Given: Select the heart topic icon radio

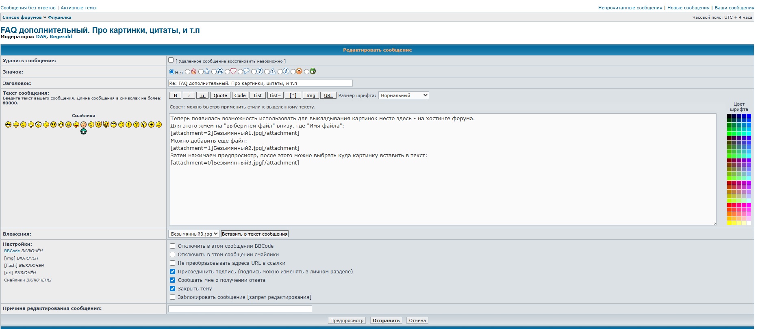Looking at the screenshot, I should point(228,72).
